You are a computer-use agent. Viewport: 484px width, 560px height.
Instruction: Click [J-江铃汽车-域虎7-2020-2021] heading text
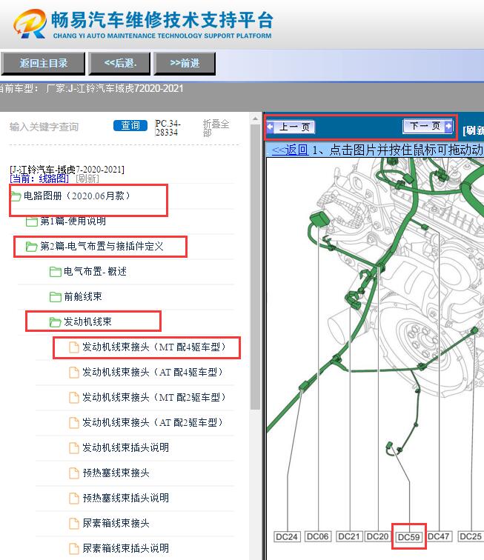(67, 170)
